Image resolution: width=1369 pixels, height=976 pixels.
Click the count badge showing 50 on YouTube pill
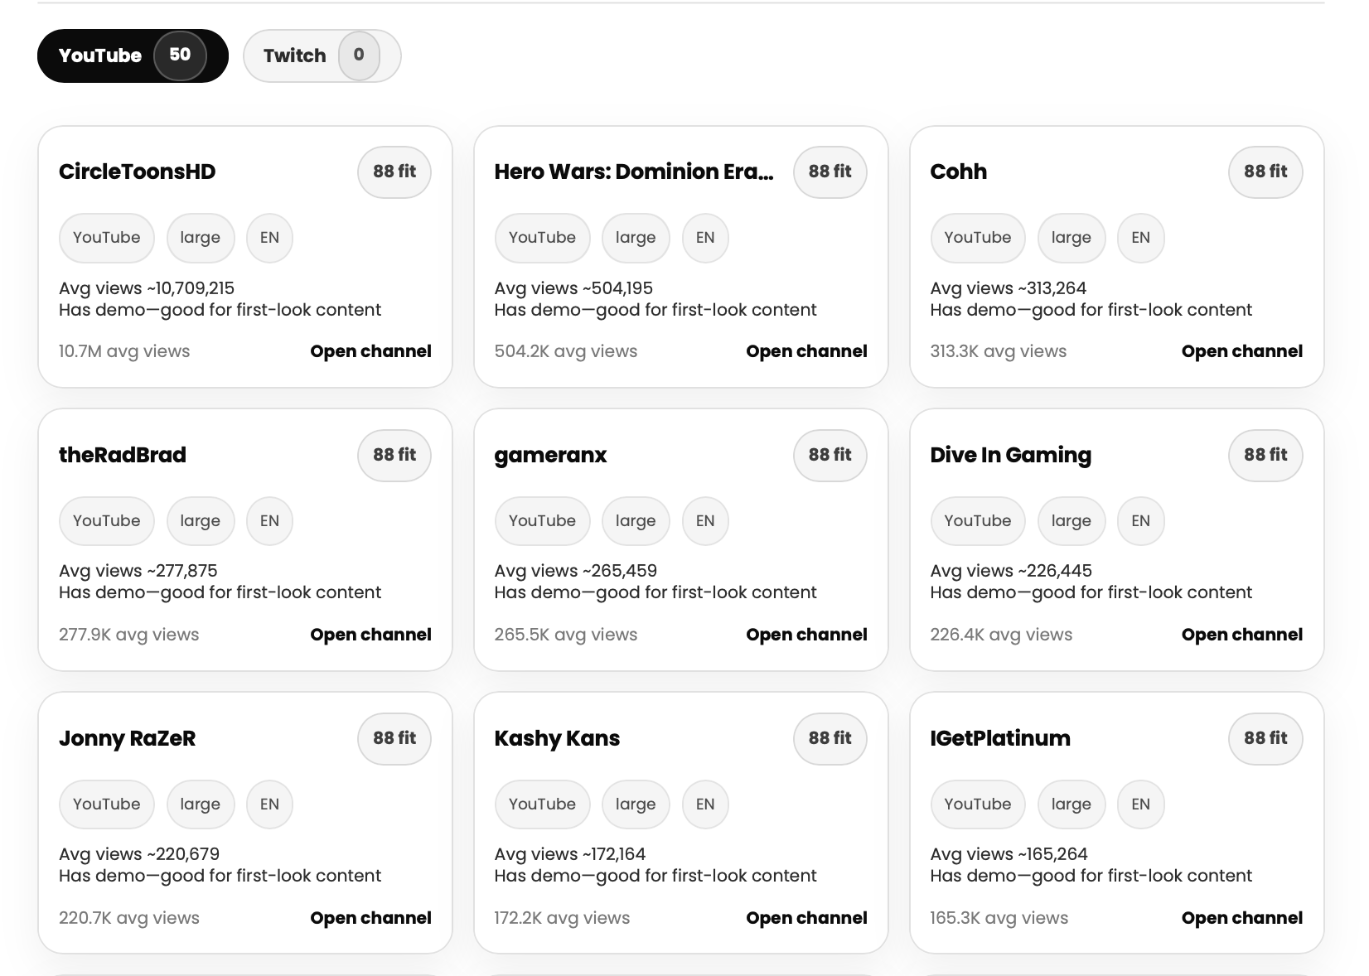coord(181,56)
